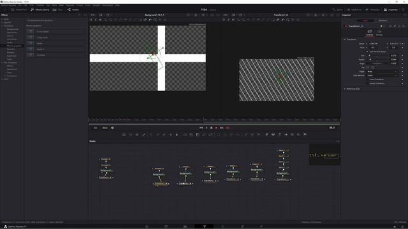408x229 pixels.
Task: Add a Background node from the toolbar
Action: pyautogui.click(x=124, y=134)
